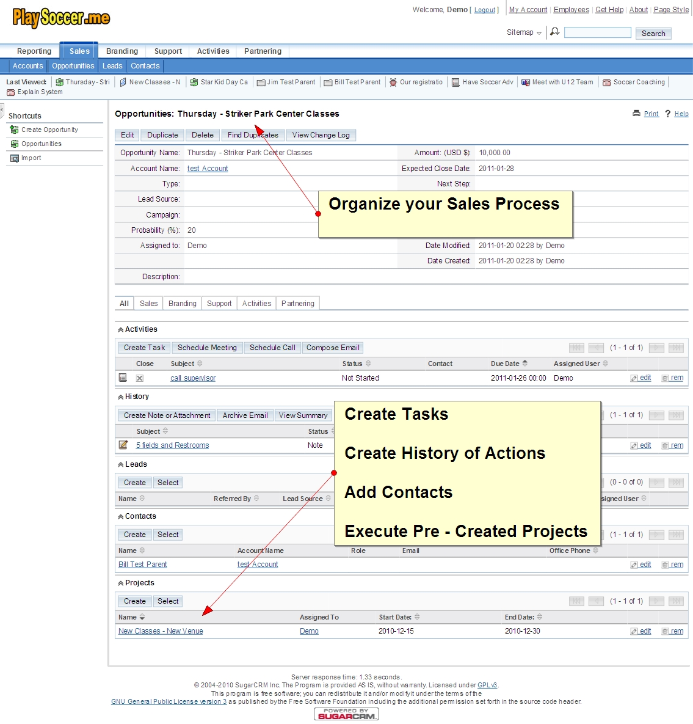Screen dimensions: 693x724
Task: Select the Activities subpanel filter tab
Action: coord(256,304)
